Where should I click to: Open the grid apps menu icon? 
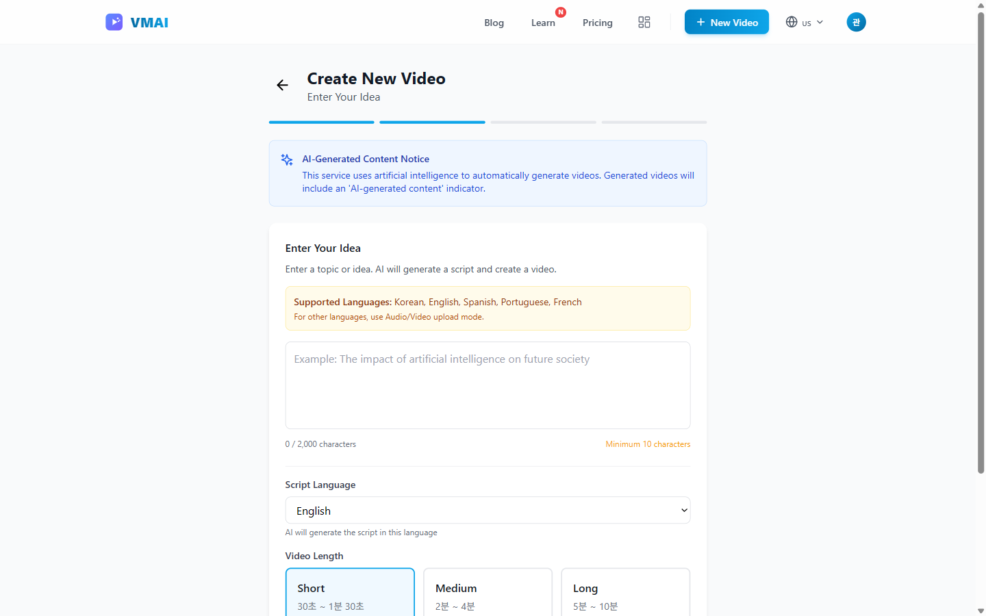[x=644, y=23]
